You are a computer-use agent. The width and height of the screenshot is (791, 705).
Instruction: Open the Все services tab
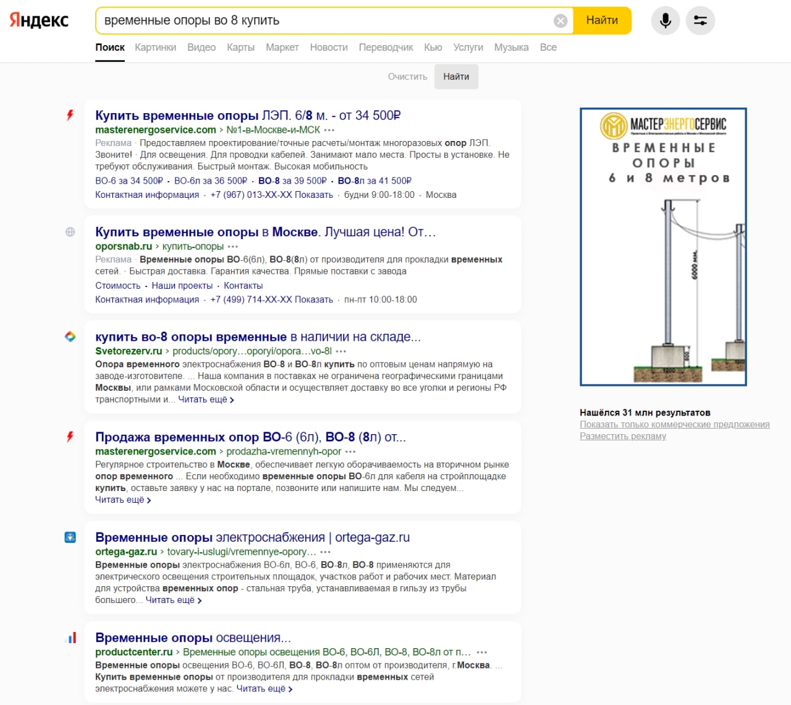click(x=548, y=47)
